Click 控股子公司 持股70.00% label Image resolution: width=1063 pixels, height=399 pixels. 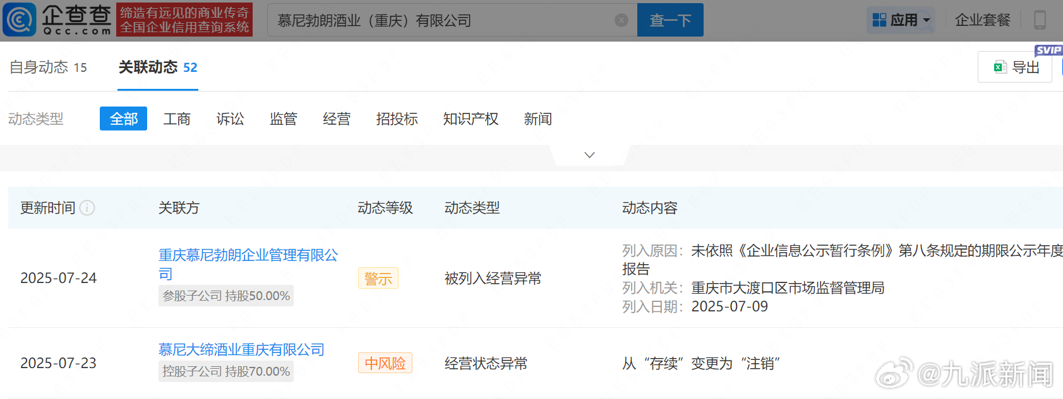(226, 371)
